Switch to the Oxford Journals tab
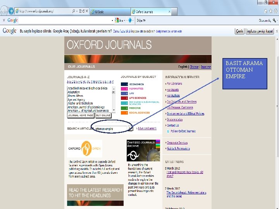 [151, 12]
